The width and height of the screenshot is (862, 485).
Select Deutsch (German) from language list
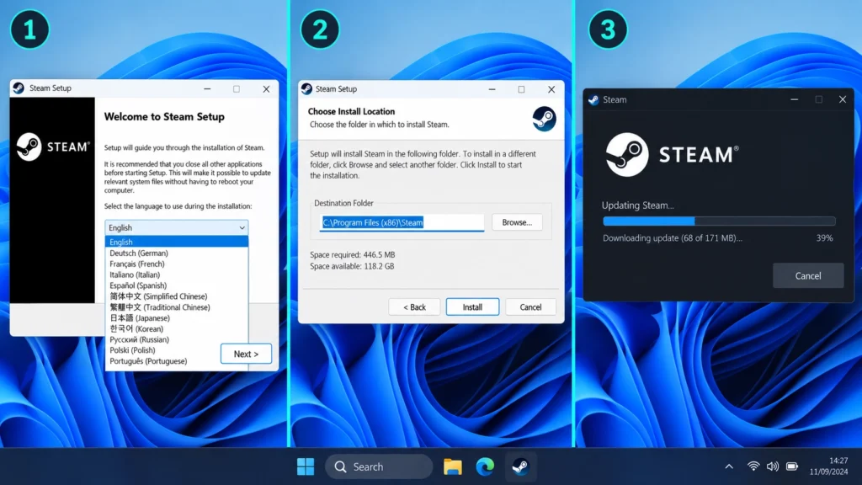click(x=139, y=253)
